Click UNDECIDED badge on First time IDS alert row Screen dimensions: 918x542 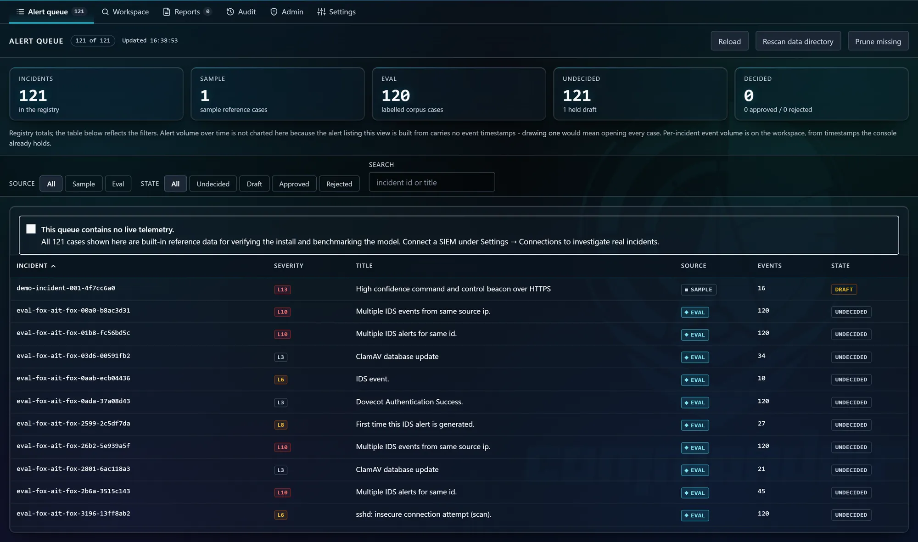pos(851,425)
